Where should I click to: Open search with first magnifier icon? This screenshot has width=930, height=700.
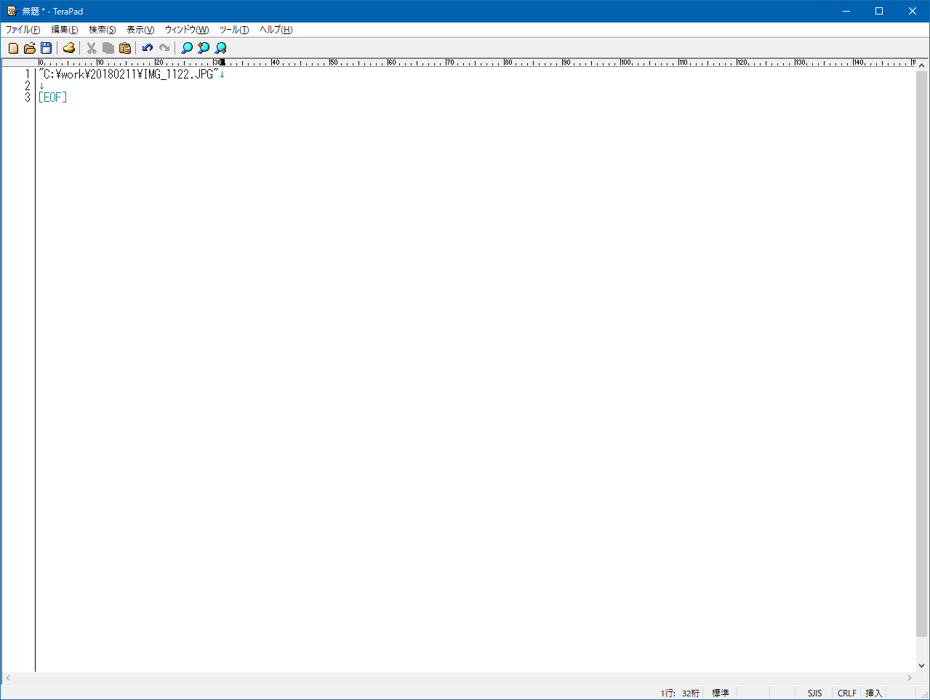click(x=187, y=48)
